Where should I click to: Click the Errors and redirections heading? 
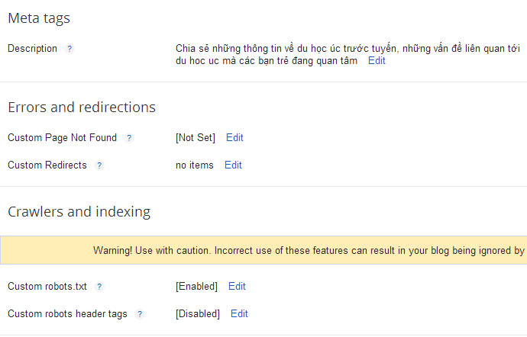(82, 108)
